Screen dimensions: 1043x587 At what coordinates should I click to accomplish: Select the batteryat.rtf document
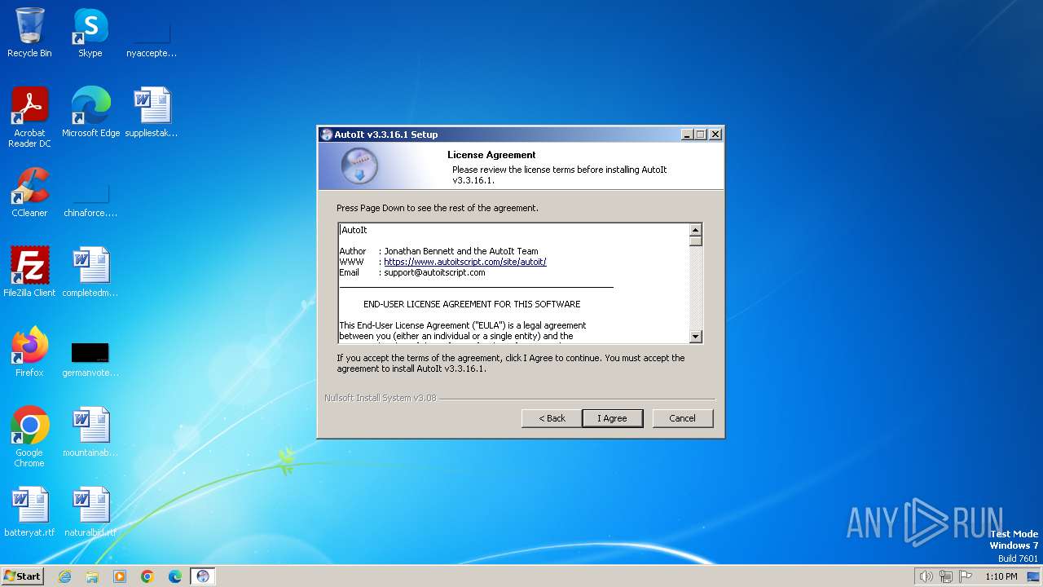(x=29, y=512)
